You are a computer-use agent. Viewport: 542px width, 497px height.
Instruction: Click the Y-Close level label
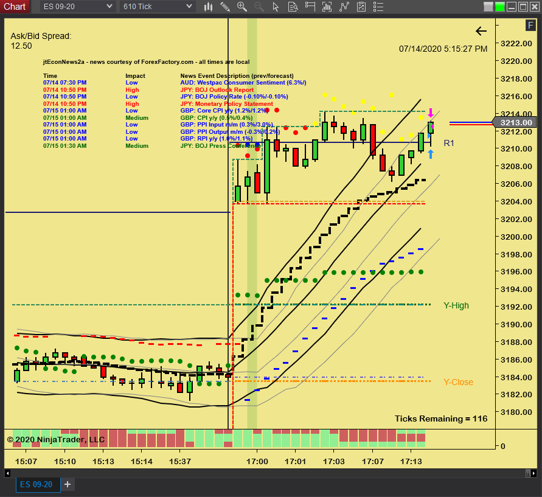(x=458, y=382)
